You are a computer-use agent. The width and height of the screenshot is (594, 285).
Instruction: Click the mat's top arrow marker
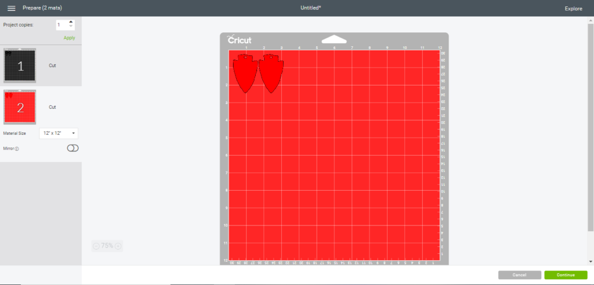pos(334,39)
